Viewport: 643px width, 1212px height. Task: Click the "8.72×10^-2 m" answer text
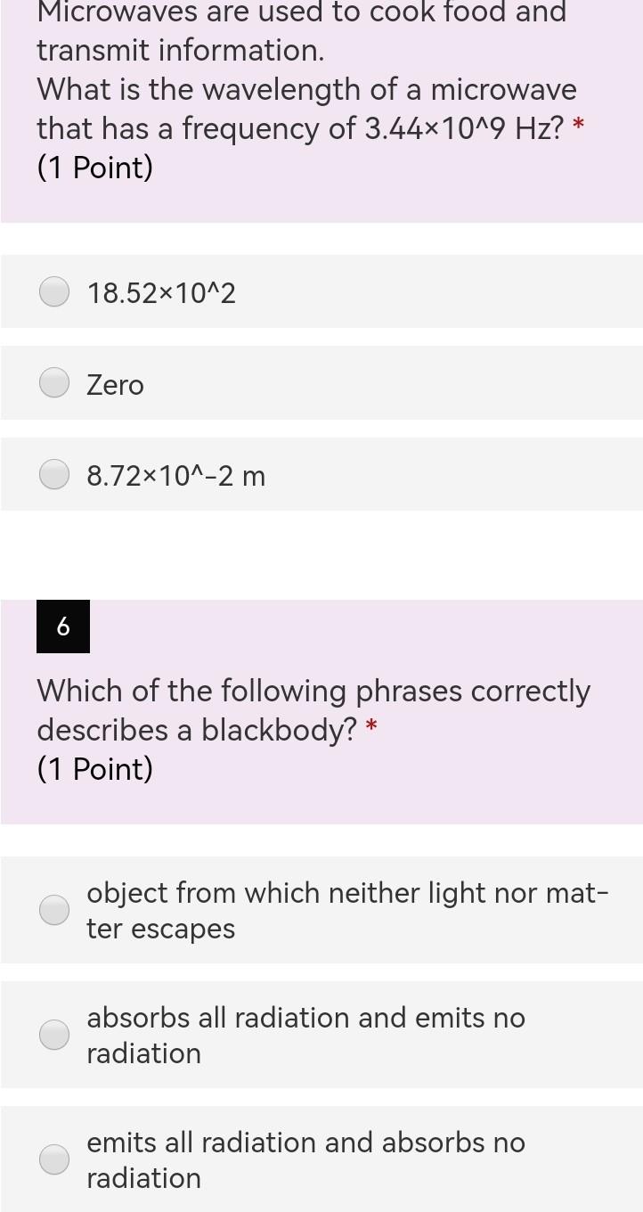[176, 477]
